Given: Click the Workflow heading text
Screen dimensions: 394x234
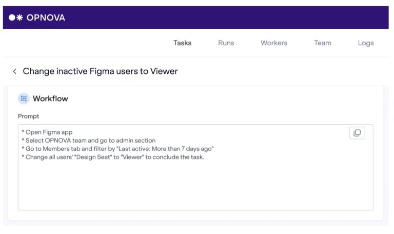Looking at the screenshot, I should click(x=50, y=99).
